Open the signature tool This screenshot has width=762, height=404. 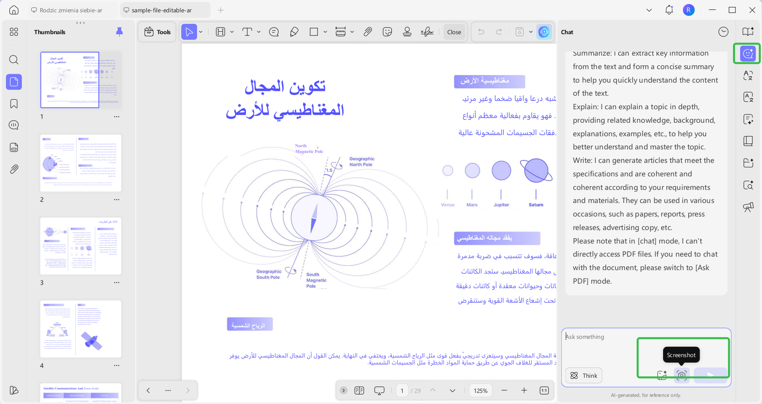tap(427, 32)
